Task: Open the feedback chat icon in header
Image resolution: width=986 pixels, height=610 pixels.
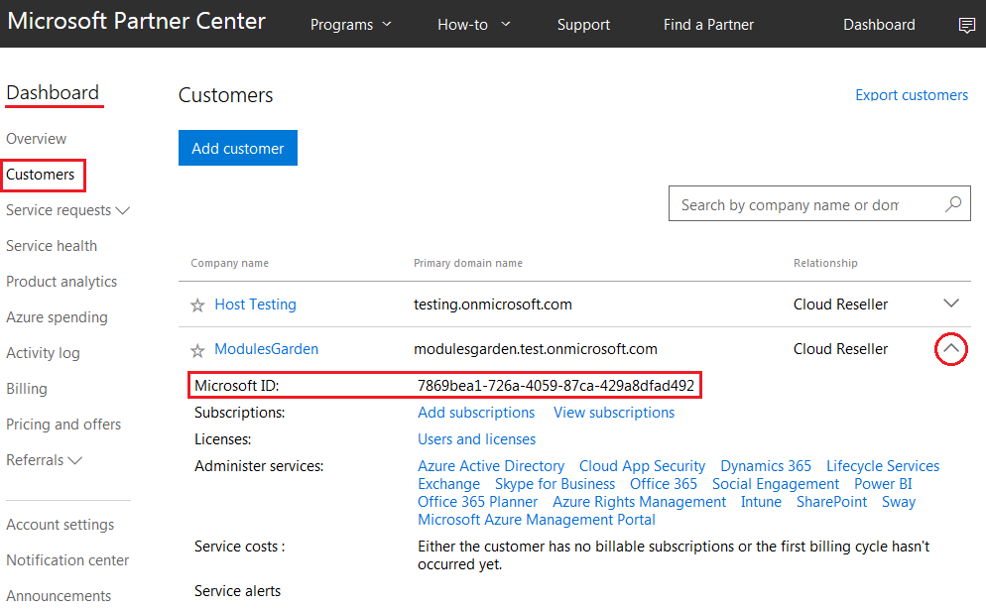Action: pos(966,25)
